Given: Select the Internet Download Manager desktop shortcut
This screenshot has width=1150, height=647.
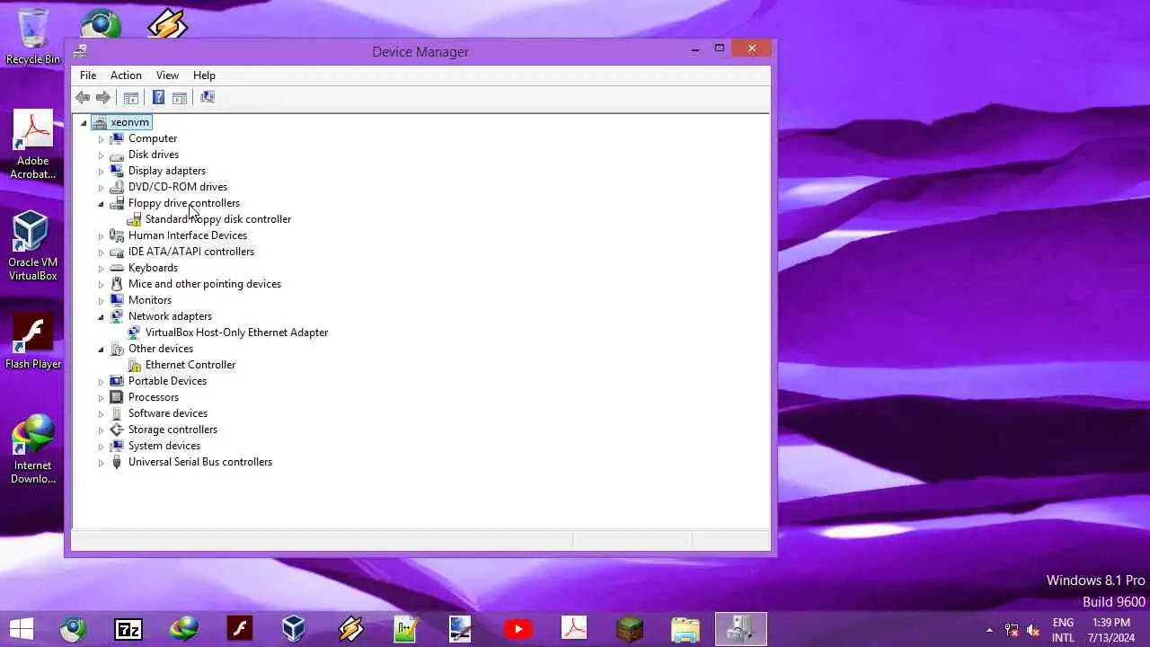Looking at the screenshot, I should point(33,449).
